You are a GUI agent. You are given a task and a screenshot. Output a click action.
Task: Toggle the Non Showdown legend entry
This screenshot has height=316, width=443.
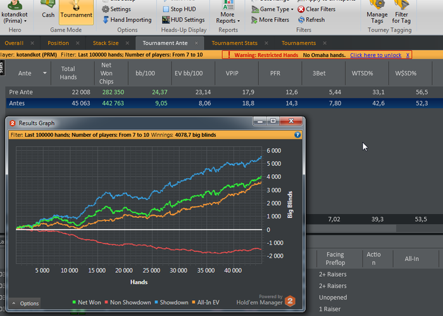127,303
